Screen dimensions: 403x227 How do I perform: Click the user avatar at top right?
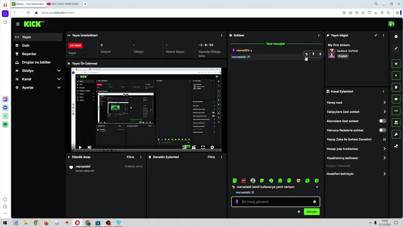click(x=391, y=24)
